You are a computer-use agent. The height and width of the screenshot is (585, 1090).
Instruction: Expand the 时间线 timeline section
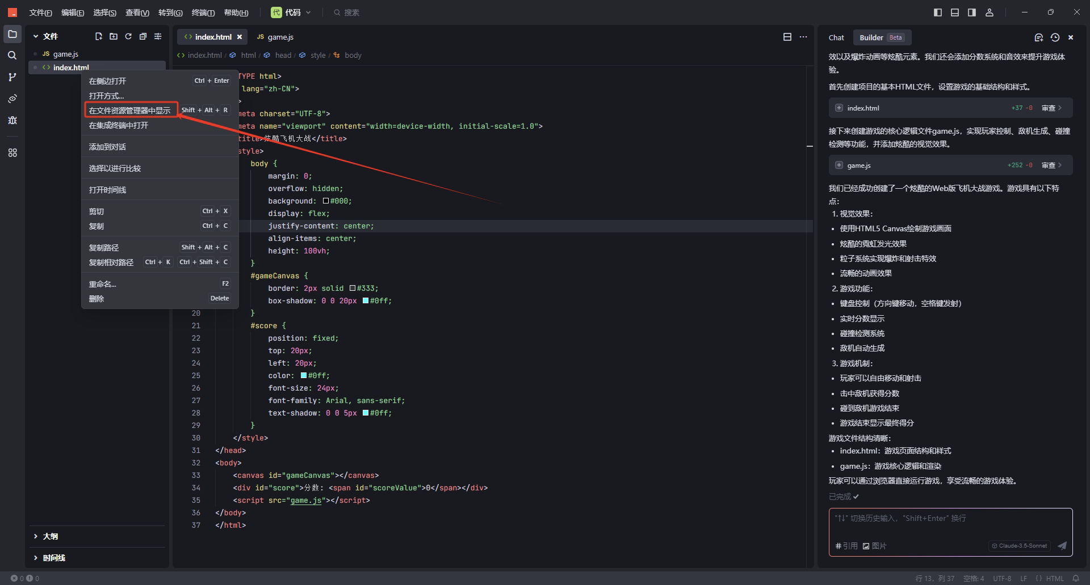click(x=53, y=558)
